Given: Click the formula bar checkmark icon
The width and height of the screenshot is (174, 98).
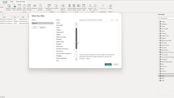Looking at the screenshot, I should (3, 14).
